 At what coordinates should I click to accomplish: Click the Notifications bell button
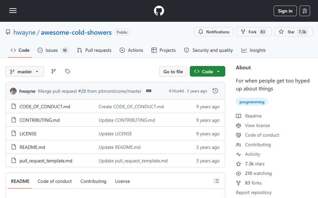click(x=214, y=32)
